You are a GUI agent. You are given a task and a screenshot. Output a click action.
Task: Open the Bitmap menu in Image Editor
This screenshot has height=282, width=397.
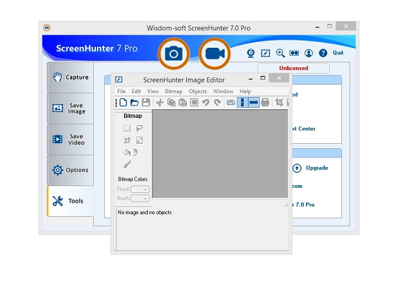coord(173,91)
